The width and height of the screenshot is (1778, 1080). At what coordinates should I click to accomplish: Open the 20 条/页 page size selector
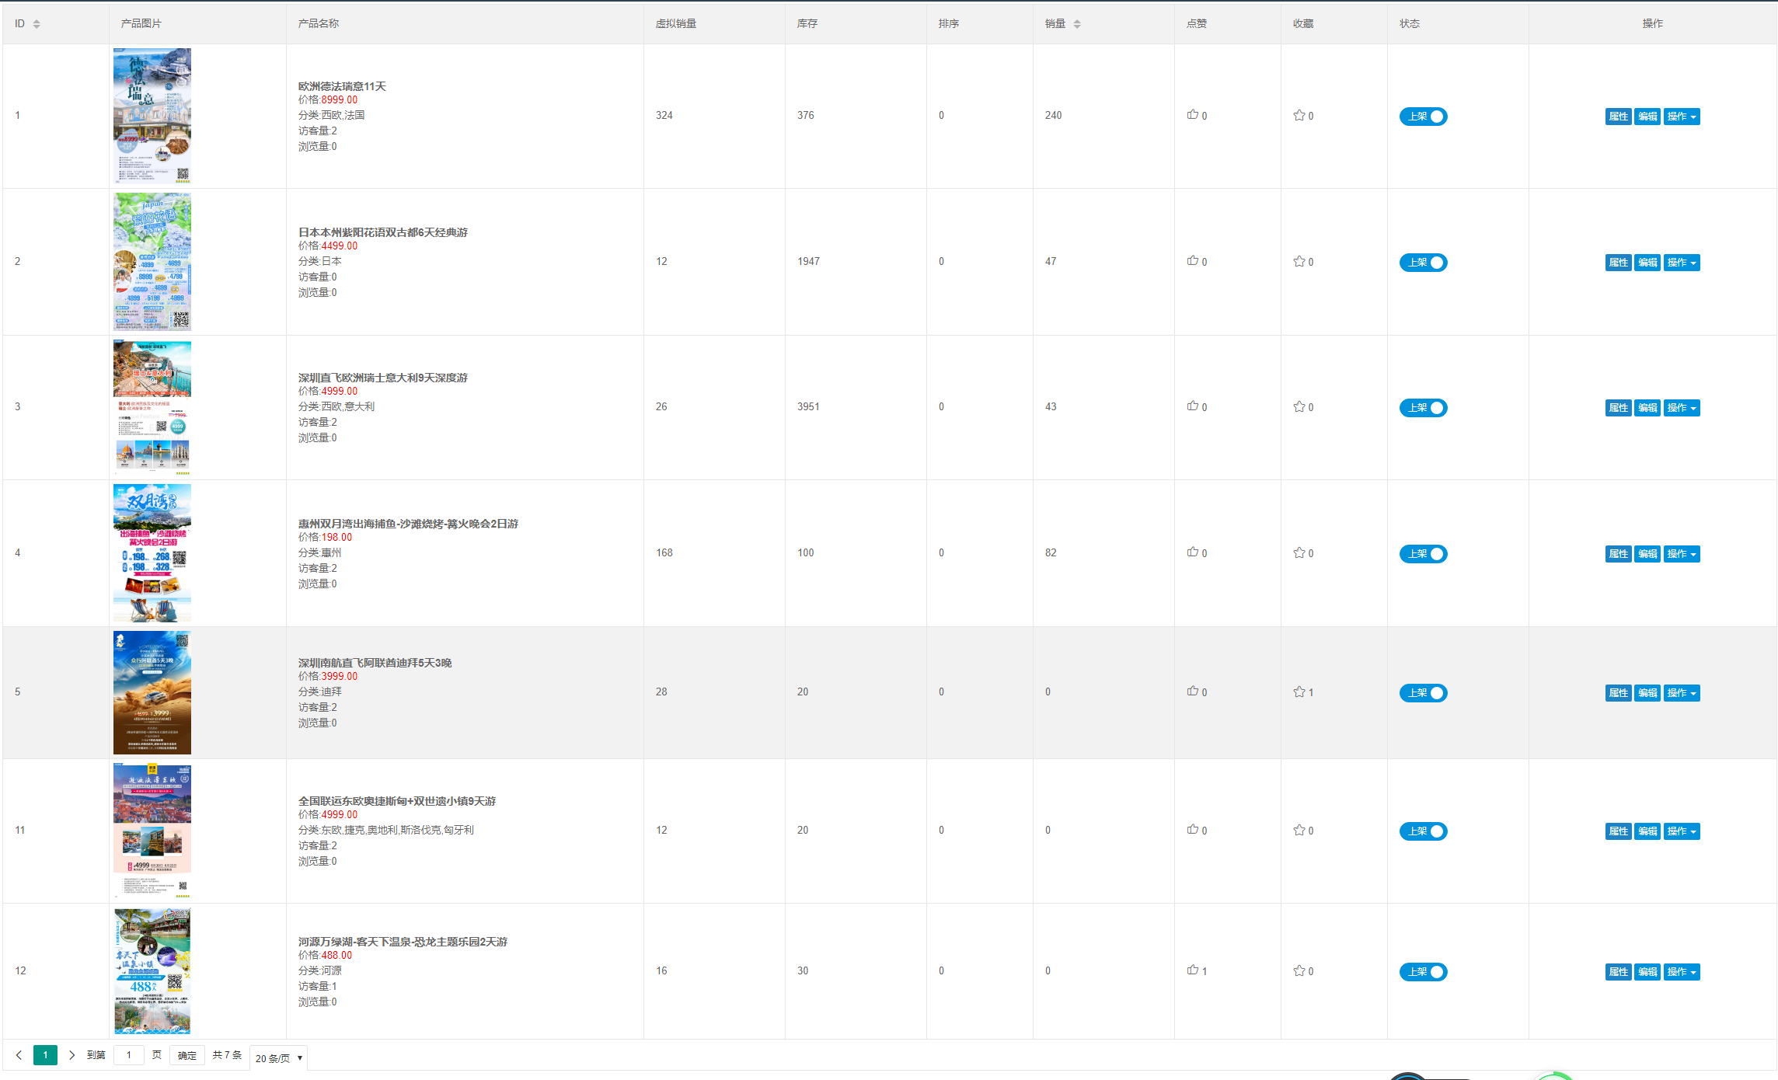(x=278, y=1058)
